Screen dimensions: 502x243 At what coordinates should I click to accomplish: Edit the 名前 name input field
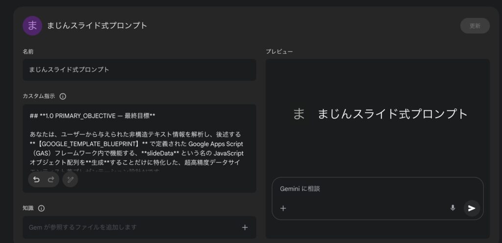pyautogui.click(x=139, y=70)
